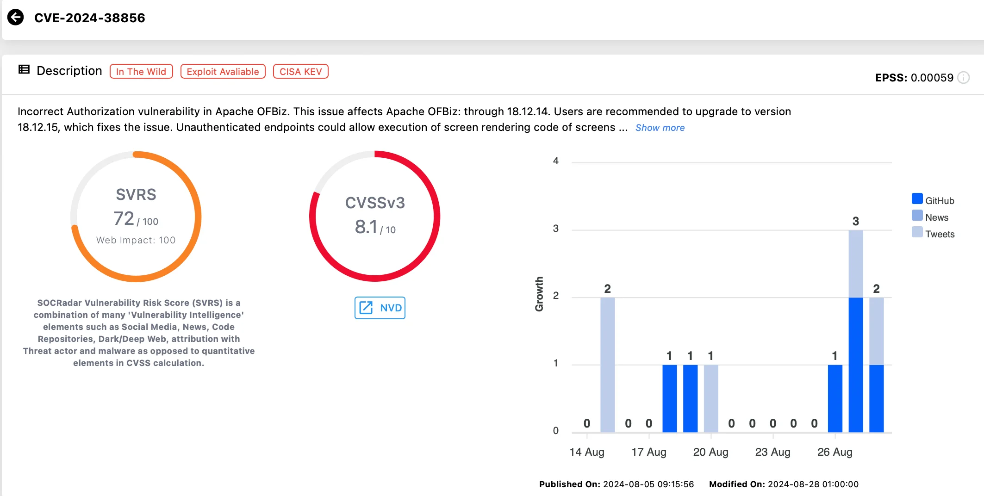Click the CVE-2024-38856 page title
The image size is (984, 496).
[x=90, y=18]
